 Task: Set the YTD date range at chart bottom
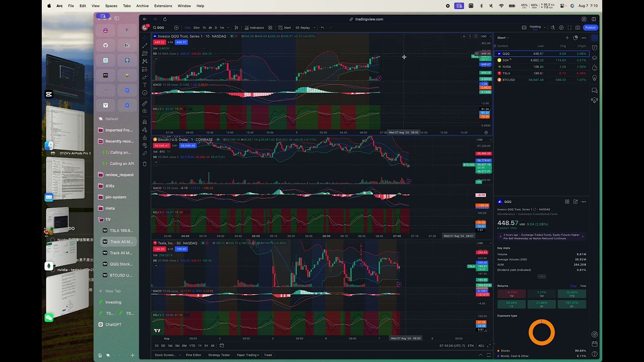pyautogui.click(x=192, y=345)
